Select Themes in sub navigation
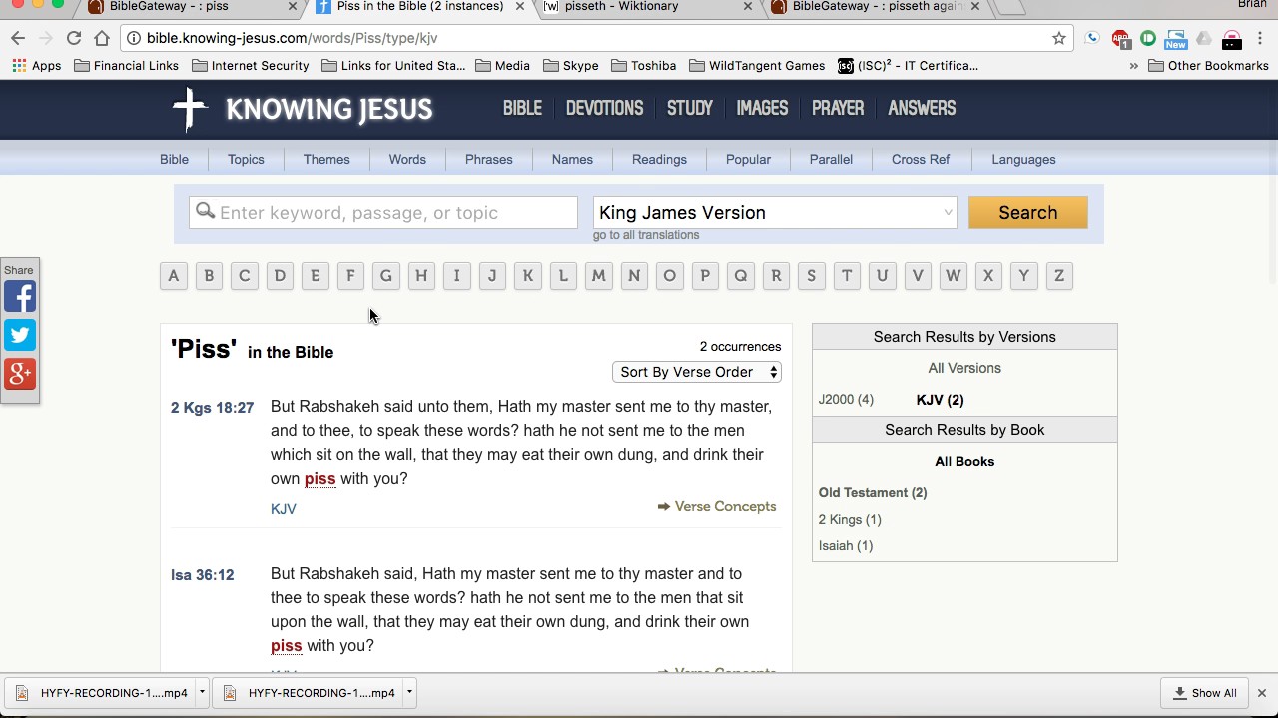 (x=326, y=159)
